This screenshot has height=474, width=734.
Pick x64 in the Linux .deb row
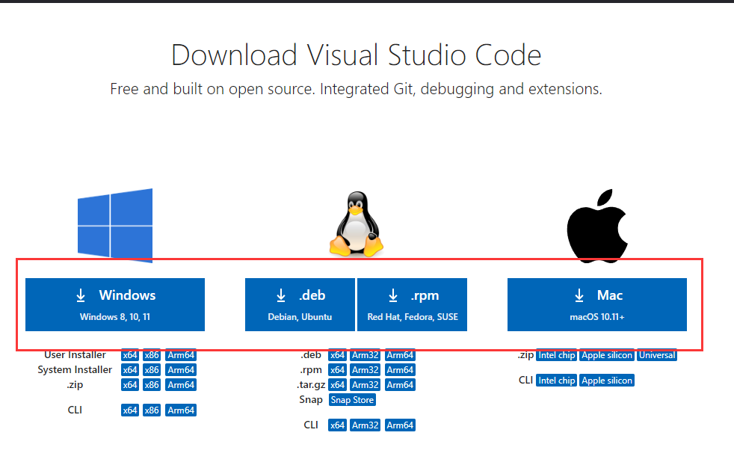337,355
